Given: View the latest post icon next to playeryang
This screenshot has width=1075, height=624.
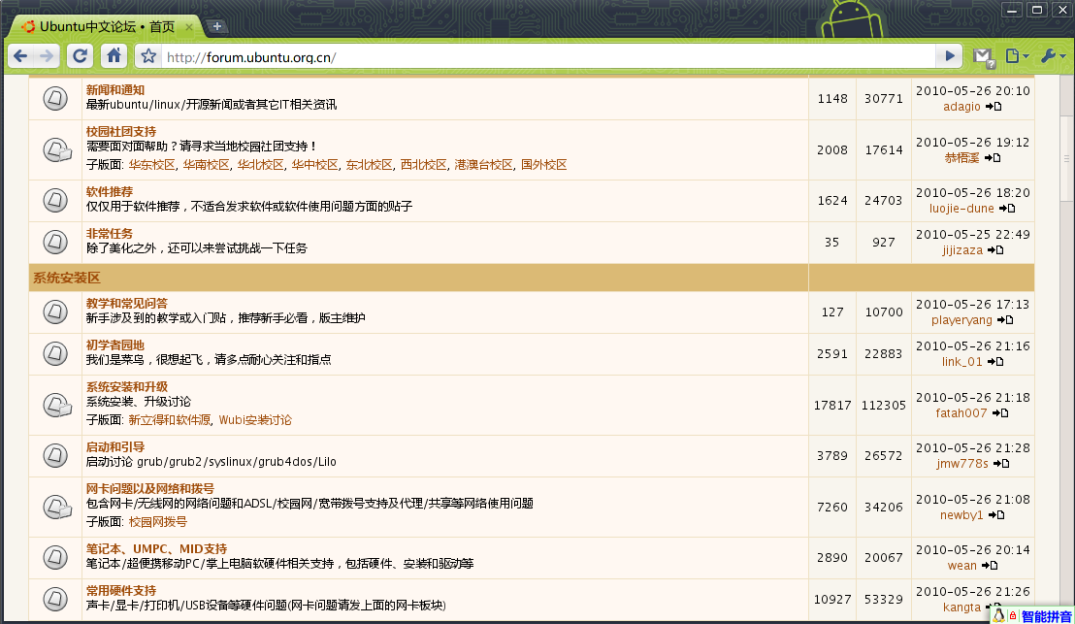Looking at the screenshot, I should point(1005,320).
